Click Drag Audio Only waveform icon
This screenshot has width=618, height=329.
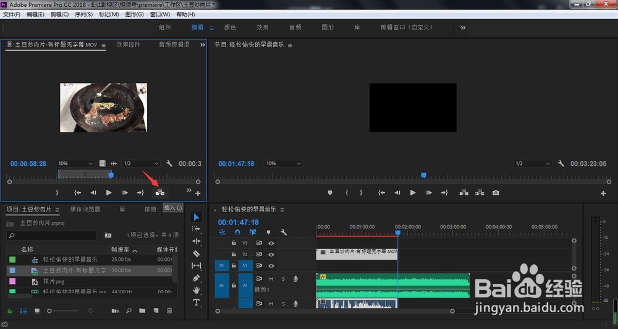pos(114,163)
